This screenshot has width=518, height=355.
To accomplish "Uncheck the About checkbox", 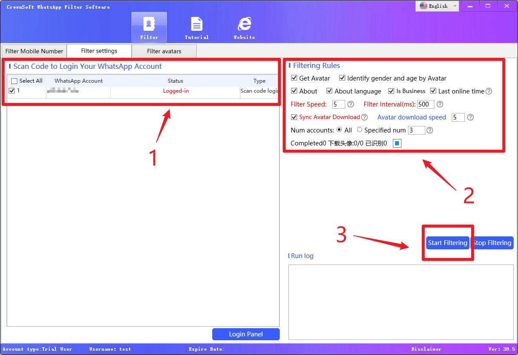I will point(294,91).
